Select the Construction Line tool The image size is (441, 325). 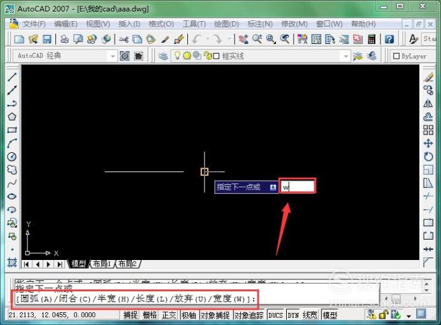[12, 90]
